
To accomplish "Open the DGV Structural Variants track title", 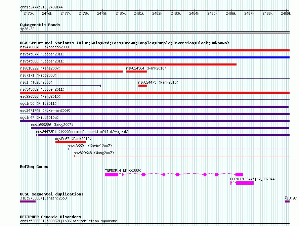I will coord(124,43).
